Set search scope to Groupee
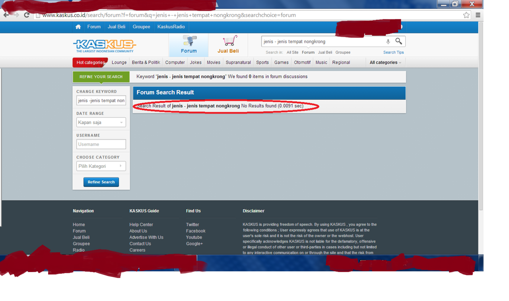This screenshot has width=509, height=301. (343, 52)
